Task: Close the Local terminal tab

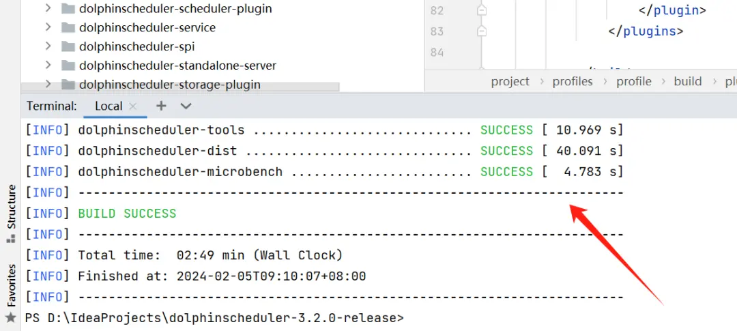Action: 133,106
